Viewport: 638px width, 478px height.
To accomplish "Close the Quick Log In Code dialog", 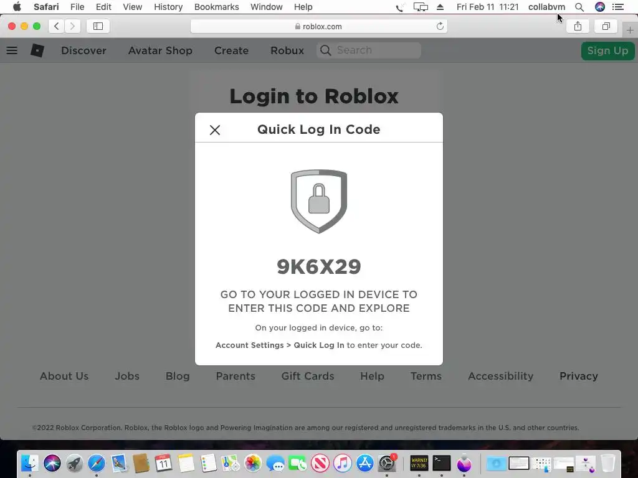I will (215, 130).
